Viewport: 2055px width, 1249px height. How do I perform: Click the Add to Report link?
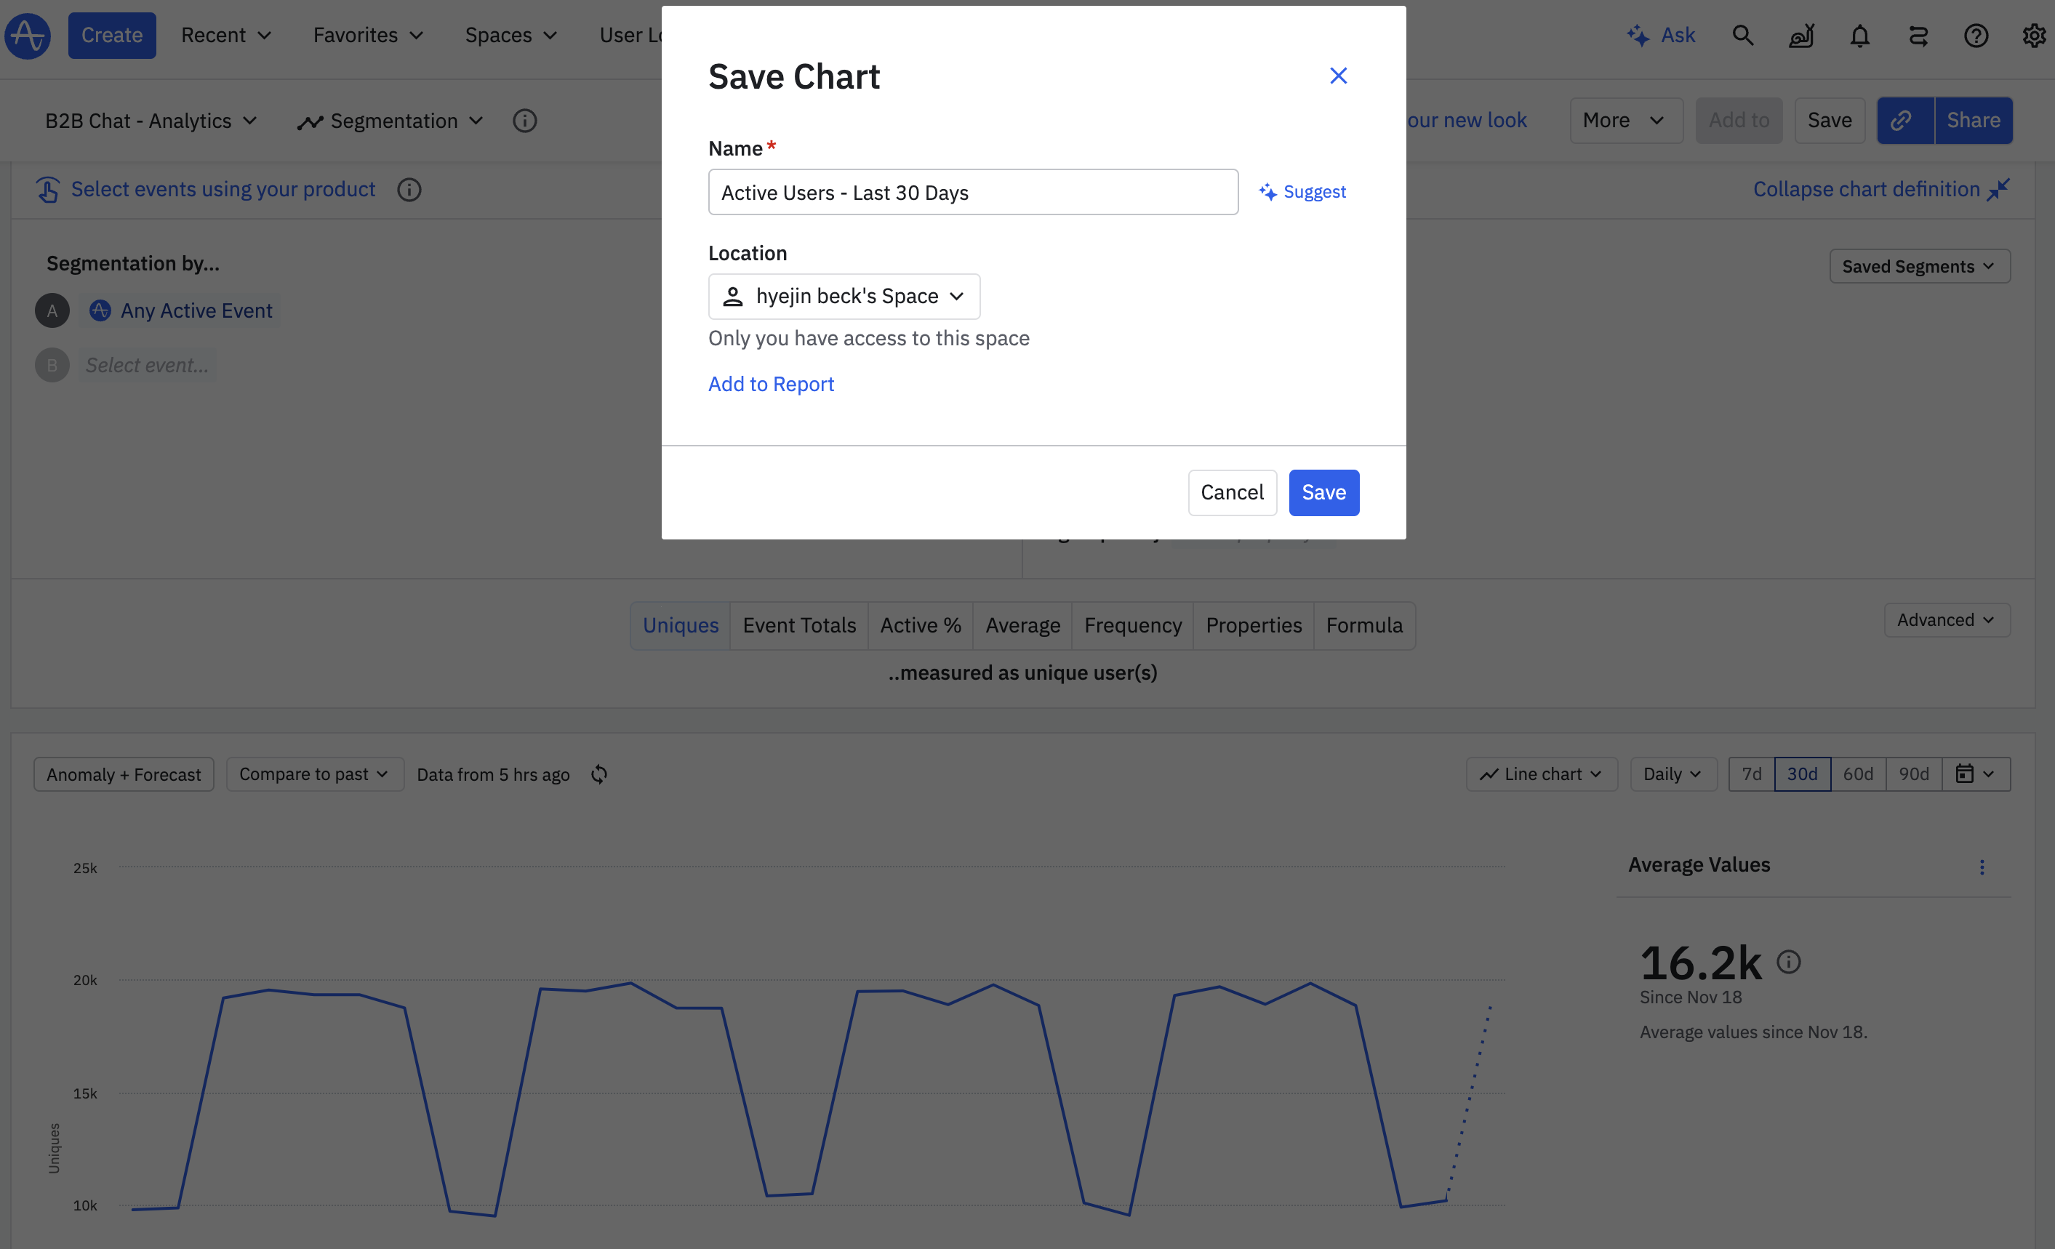point(771,384)
